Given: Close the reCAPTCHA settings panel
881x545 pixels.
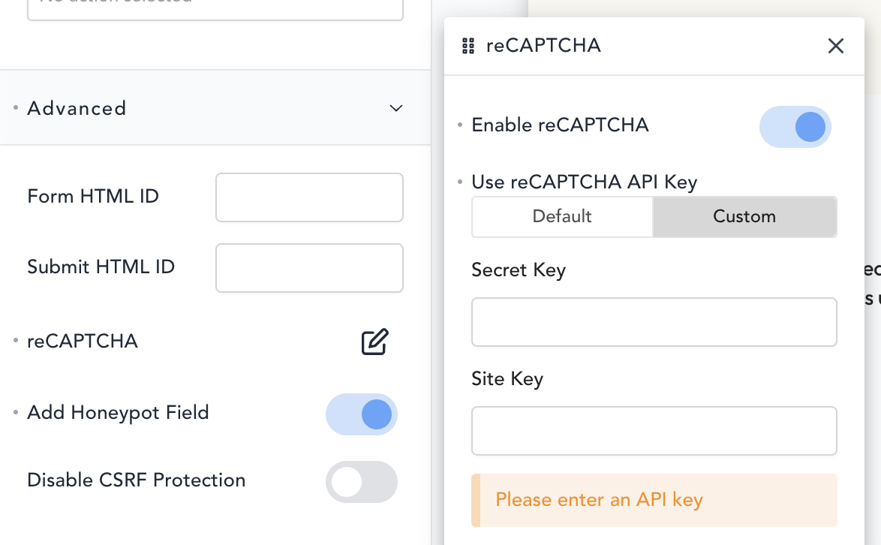Looking at the screenshot, I should pyautogui.click(x=835, y=47).
